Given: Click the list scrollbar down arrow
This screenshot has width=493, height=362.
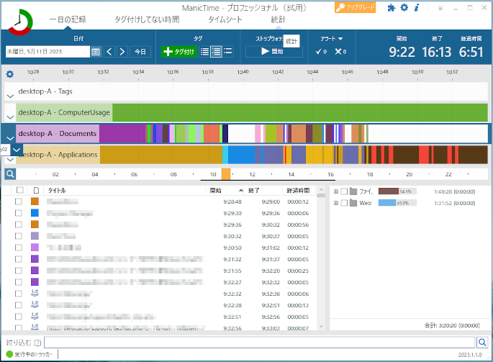Looking at the screenshot, I should [x=321, y=327].
